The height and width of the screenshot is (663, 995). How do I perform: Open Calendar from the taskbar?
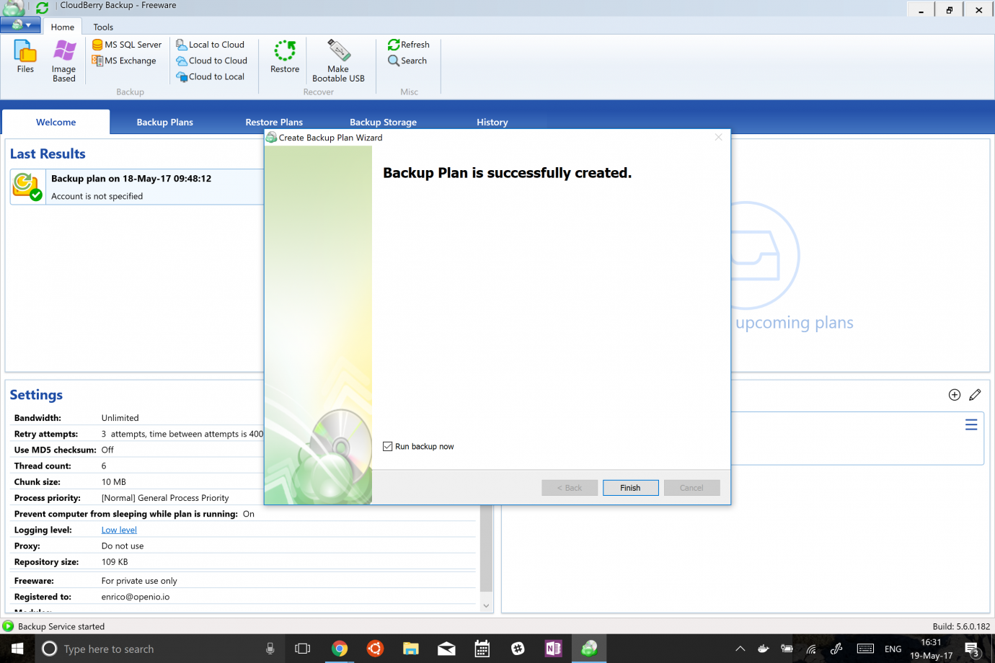(482, 649)
